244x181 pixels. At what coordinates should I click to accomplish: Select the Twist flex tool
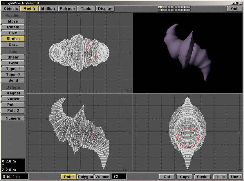point(13,63)
